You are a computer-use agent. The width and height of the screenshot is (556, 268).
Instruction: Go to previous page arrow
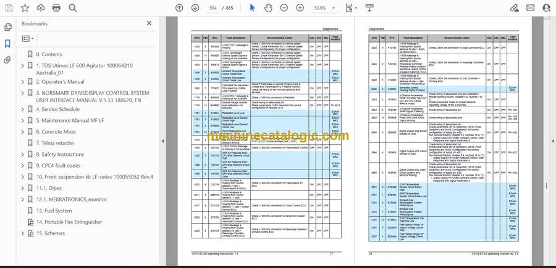179,8
